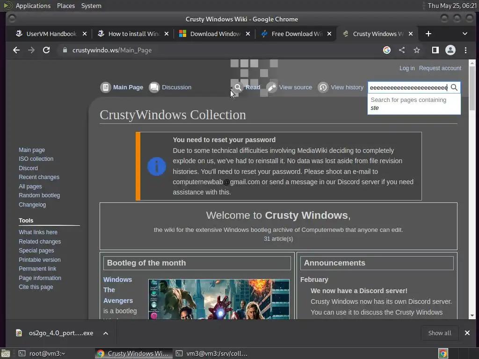Share this page using the share icon
Screen dimensions: 479x359
click(402, 50)
